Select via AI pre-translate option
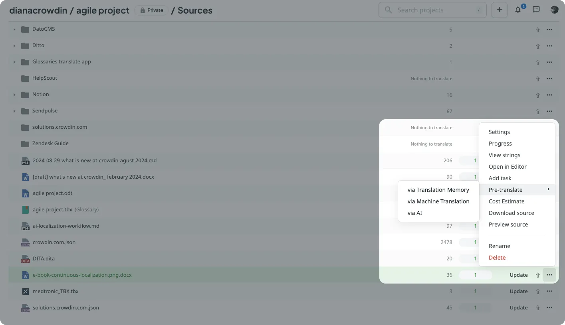This screenshot has height=325, width=565. (x=414, y=213)
